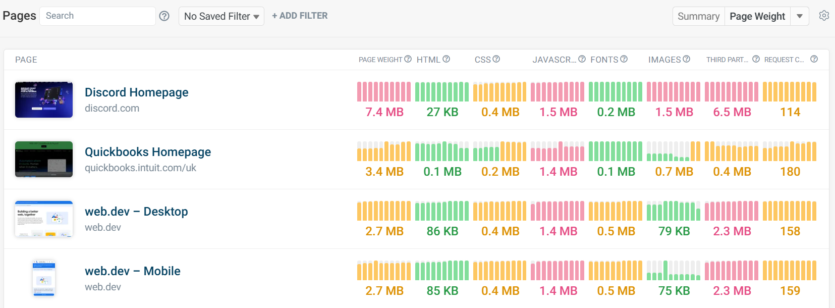Click discord.com URL text
Screen dimensions: 835x308
click(x=112, y=108)
